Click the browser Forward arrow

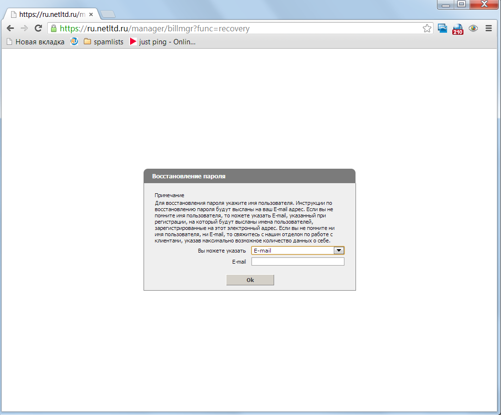pos(24,28)
